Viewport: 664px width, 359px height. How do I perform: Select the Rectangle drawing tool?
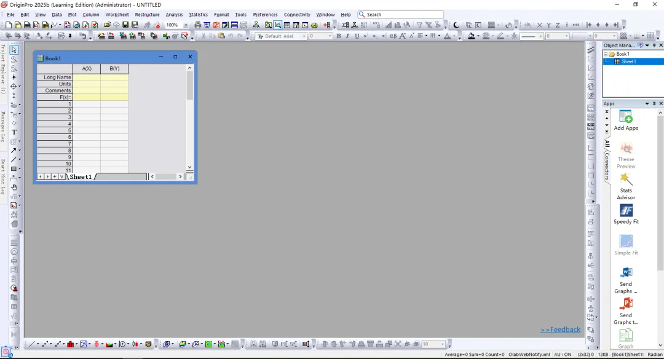(14, 169)
